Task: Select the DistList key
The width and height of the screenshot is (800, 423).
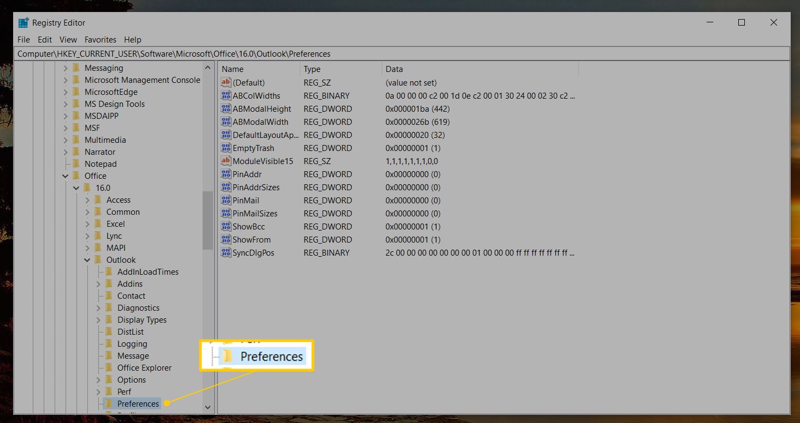Action: tap(131, 331)
